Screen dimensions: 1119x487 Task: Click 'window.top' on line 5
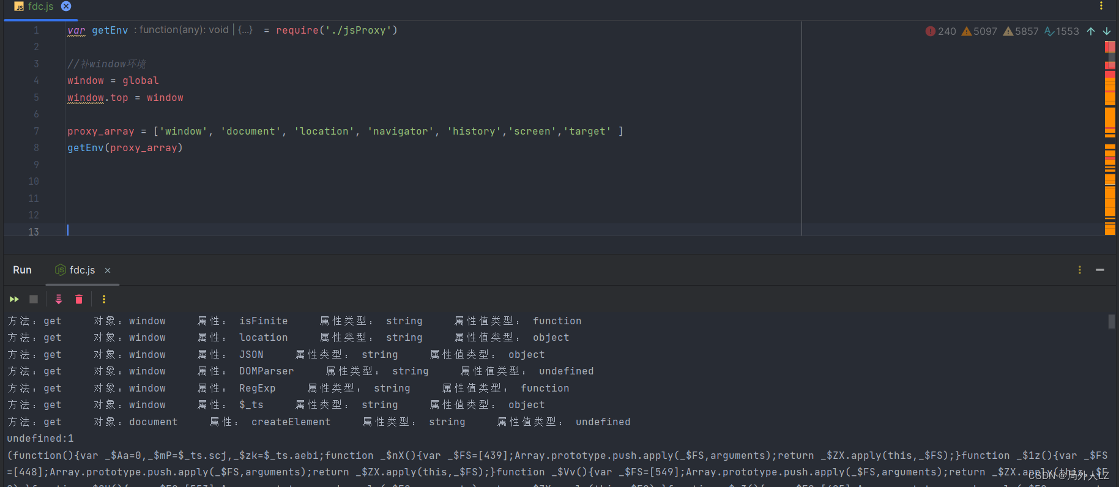coord(98,98)
